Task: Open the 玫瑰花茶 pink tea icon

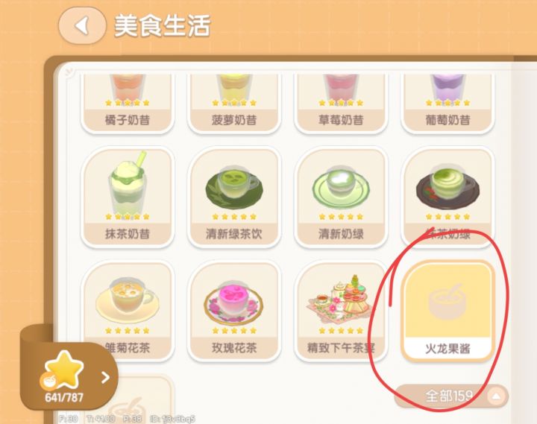Action: coord(234,301)
